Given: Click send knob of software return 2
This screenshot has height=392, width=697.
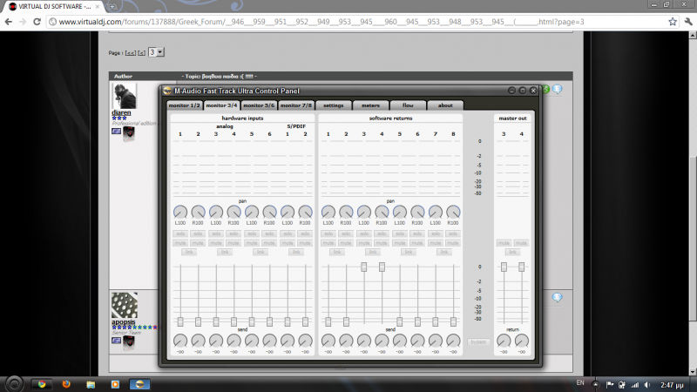Looking at the screenshot, I should tap(346, 341).
